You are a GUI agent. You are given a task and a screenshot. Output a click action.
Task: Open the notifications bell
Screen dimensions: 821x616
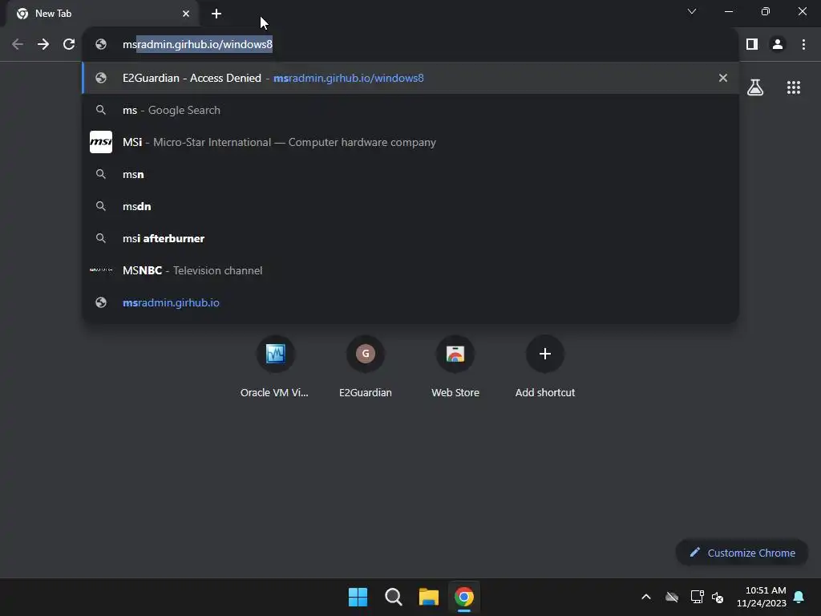(799, 597)
